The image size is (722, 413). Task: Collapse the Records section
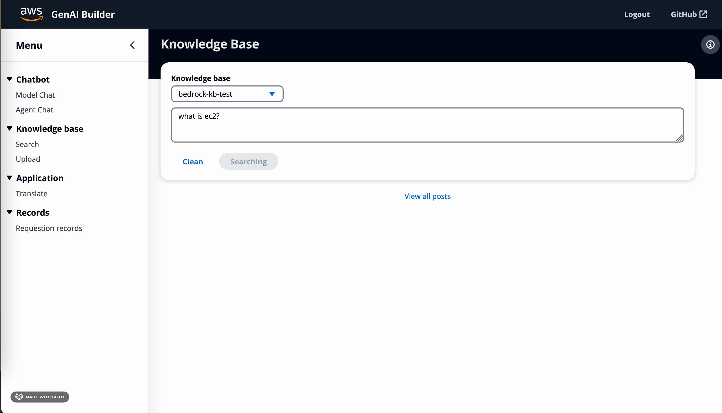pos(9,213)
